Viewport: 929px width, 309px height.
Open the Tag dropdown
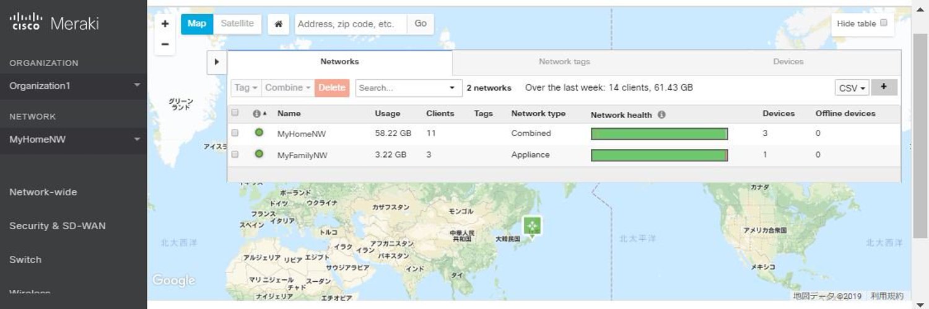point(246,88)
